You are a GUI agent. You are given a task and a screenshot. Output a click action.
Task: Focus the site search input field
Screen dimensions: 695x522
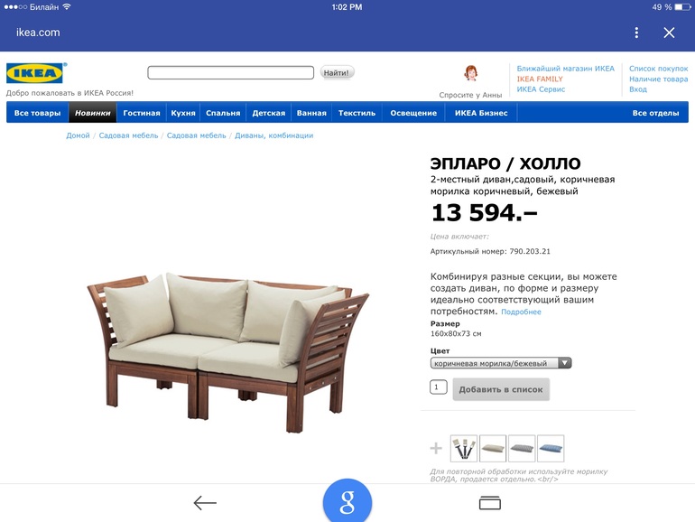coord(230,72)
